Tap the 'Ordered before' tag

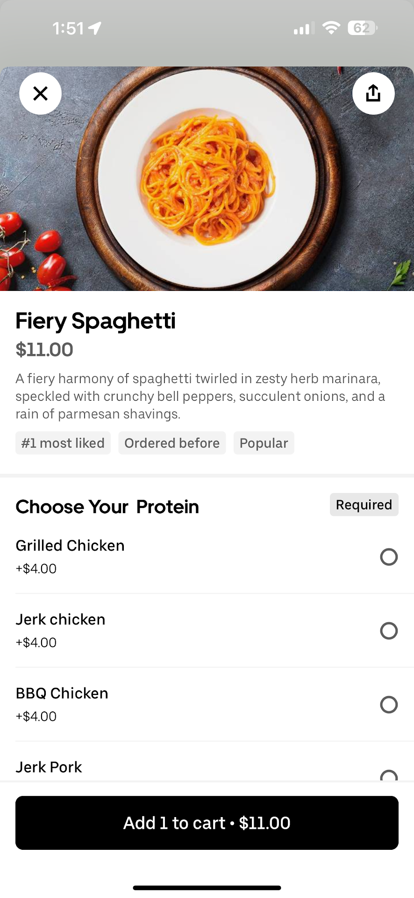click(172, 443)
